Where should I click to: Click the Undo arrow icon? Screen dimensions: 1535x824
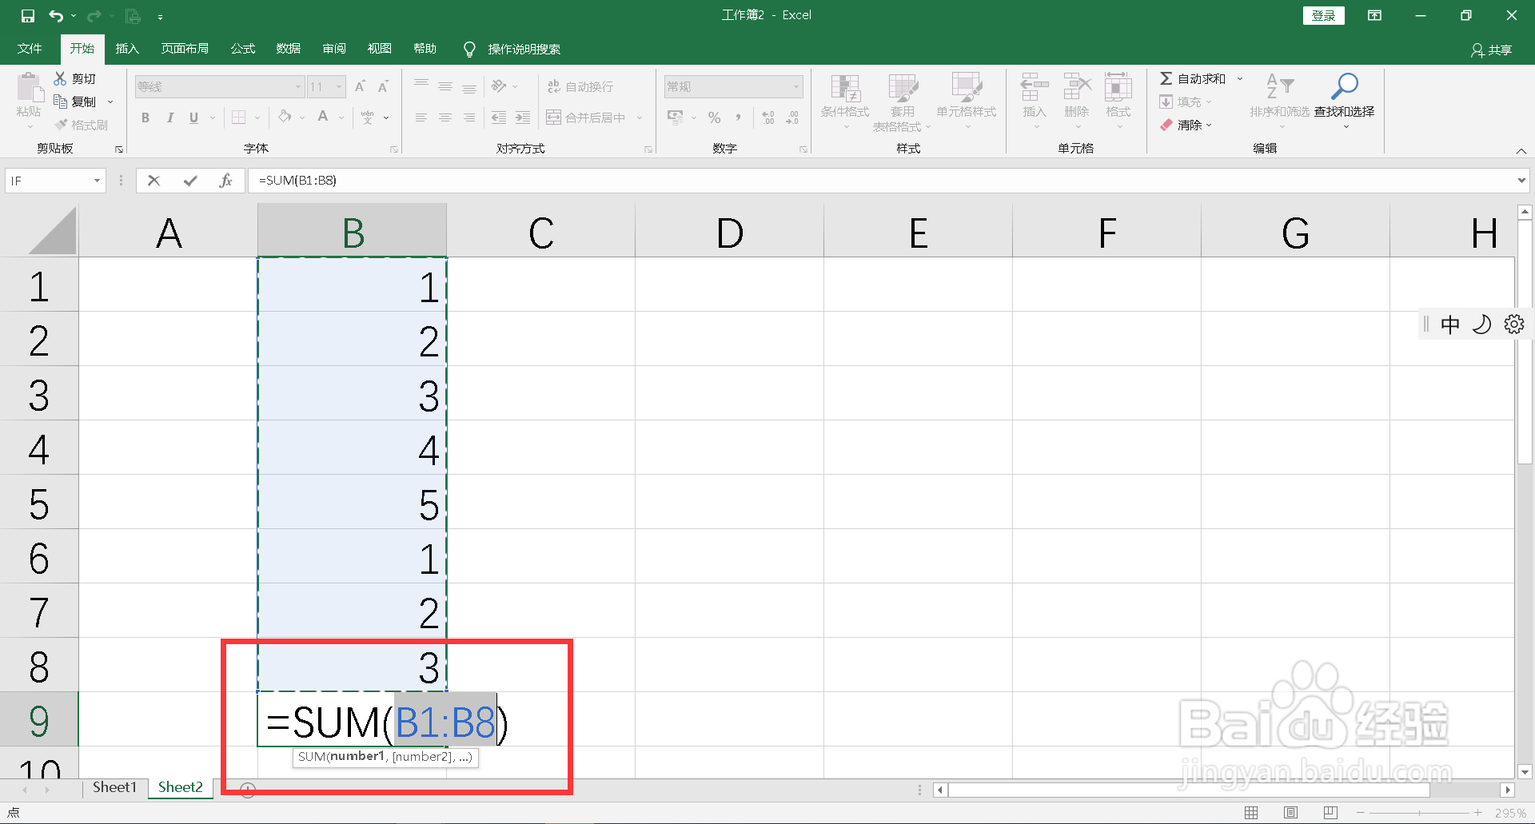[55, 16]
